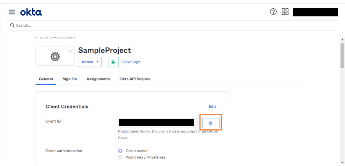Click the green push status icon button
Image resolution: width=345 pixels, height=166 pixels.
click(x=113, y=62)
